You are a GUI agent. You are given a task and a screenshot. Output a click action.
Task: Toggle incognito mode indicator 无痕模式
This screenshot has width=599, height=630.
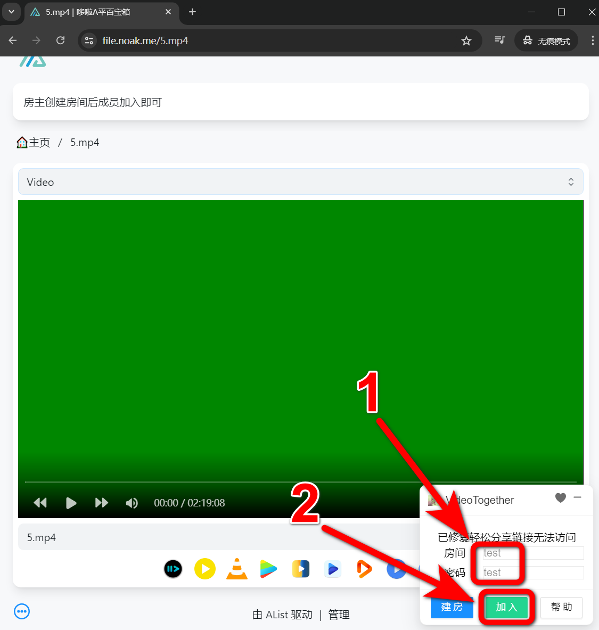pyautogui.click(x=546, y=41)
